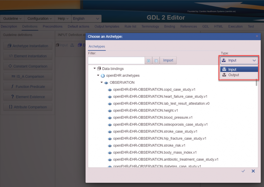Open the Type dropdown chevron
The height and width of the screenshot is (187, 264).
(254, 60)
